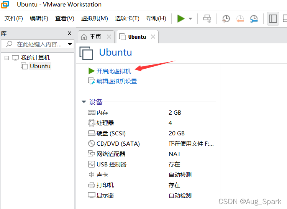The height and width of the screenshot is (209, 287).
Task: Collapse the 我的计算机 tree node
Action: click(x=7, y=58)
